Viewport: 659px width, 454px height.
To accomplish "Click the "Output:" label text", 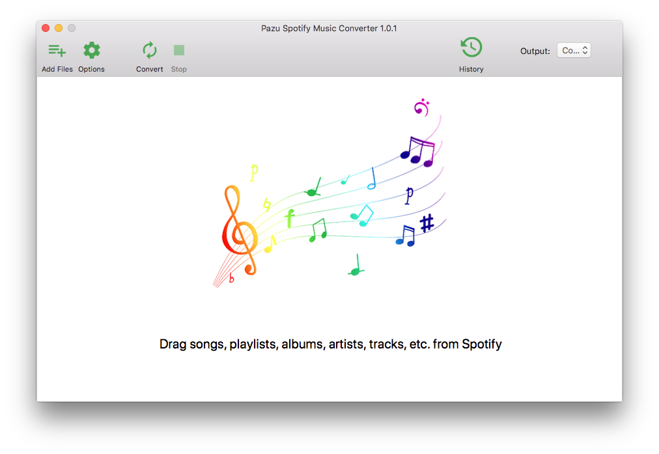I will coord(535,51).
